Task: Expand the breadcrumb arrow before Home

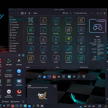Action: [32, 13]
